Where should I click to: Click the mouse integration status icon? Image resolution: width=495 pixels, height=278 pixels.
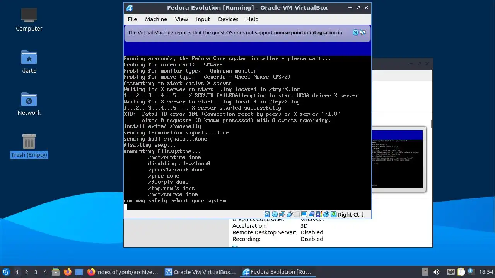point(326,214)
